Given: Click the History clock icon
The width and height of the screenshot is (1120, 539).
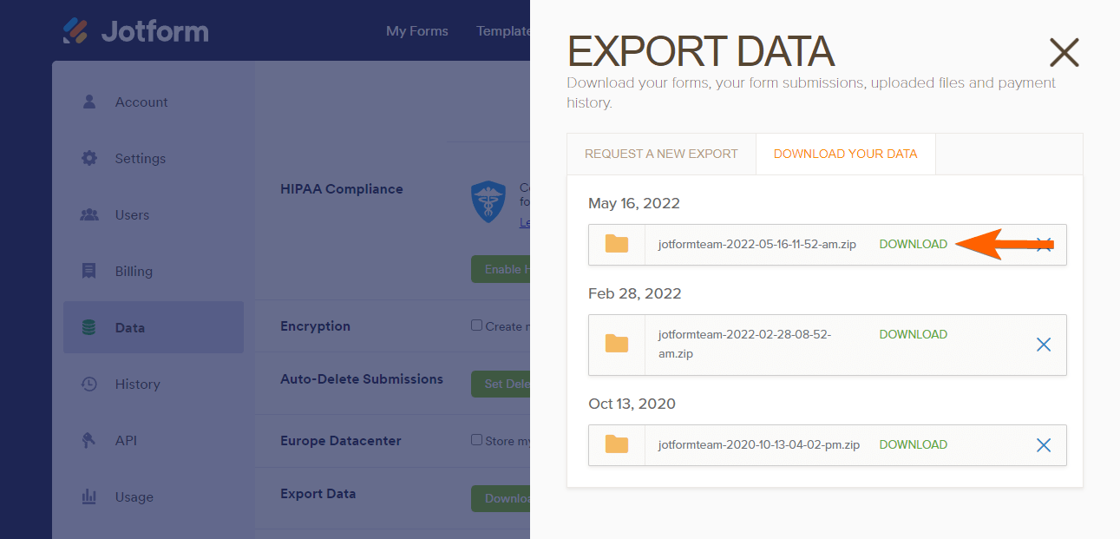Looking at the screenshot, I should [x=88, y=384].
